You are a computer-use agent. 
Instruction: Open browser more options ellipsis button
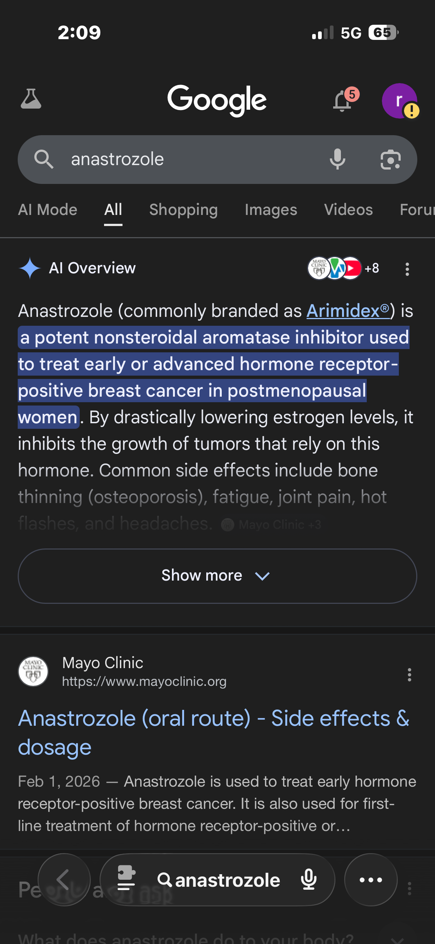point(370,879)
